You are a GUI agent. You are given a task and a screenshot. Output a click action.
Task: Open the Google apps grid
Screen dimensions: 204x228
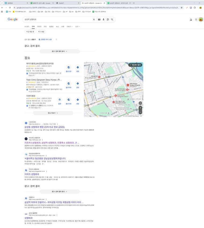tap(196, 20)
